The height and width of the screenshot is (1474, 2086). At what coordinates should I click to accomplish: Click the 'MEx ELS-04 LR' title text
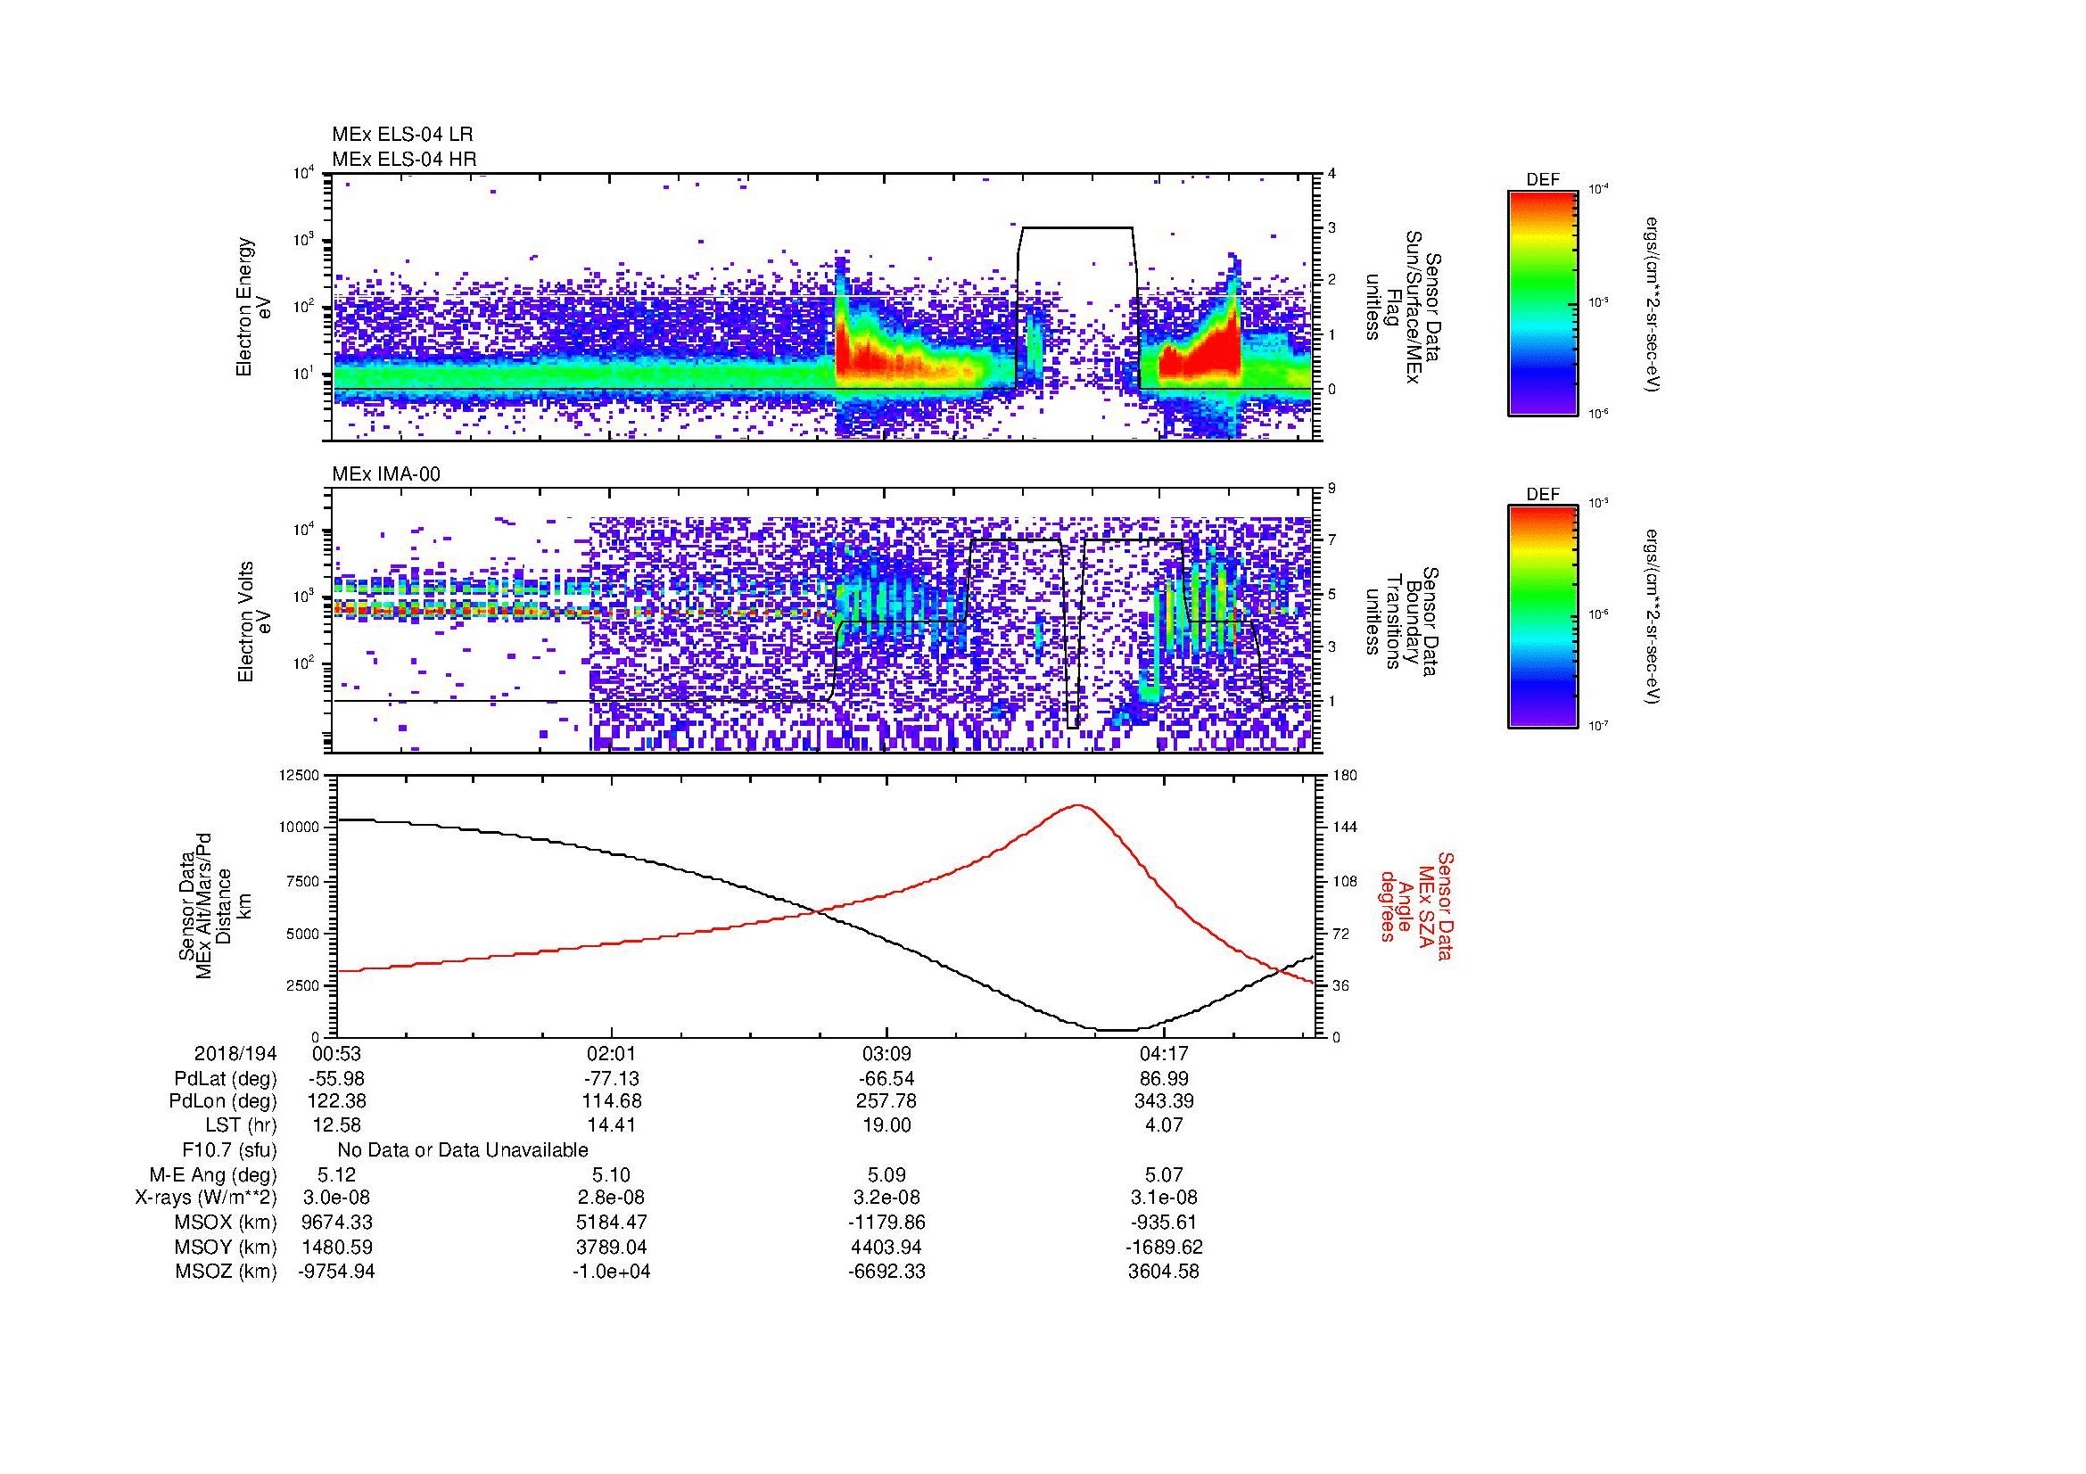coord(401,135)
